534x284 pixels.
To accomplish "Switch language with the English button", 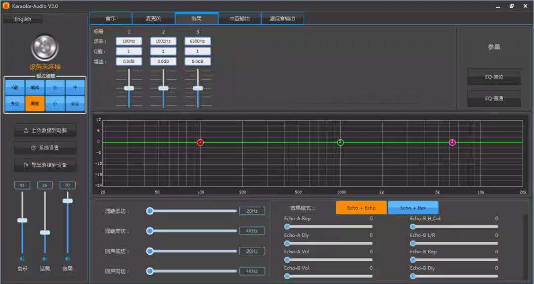I will pos(23,19).
